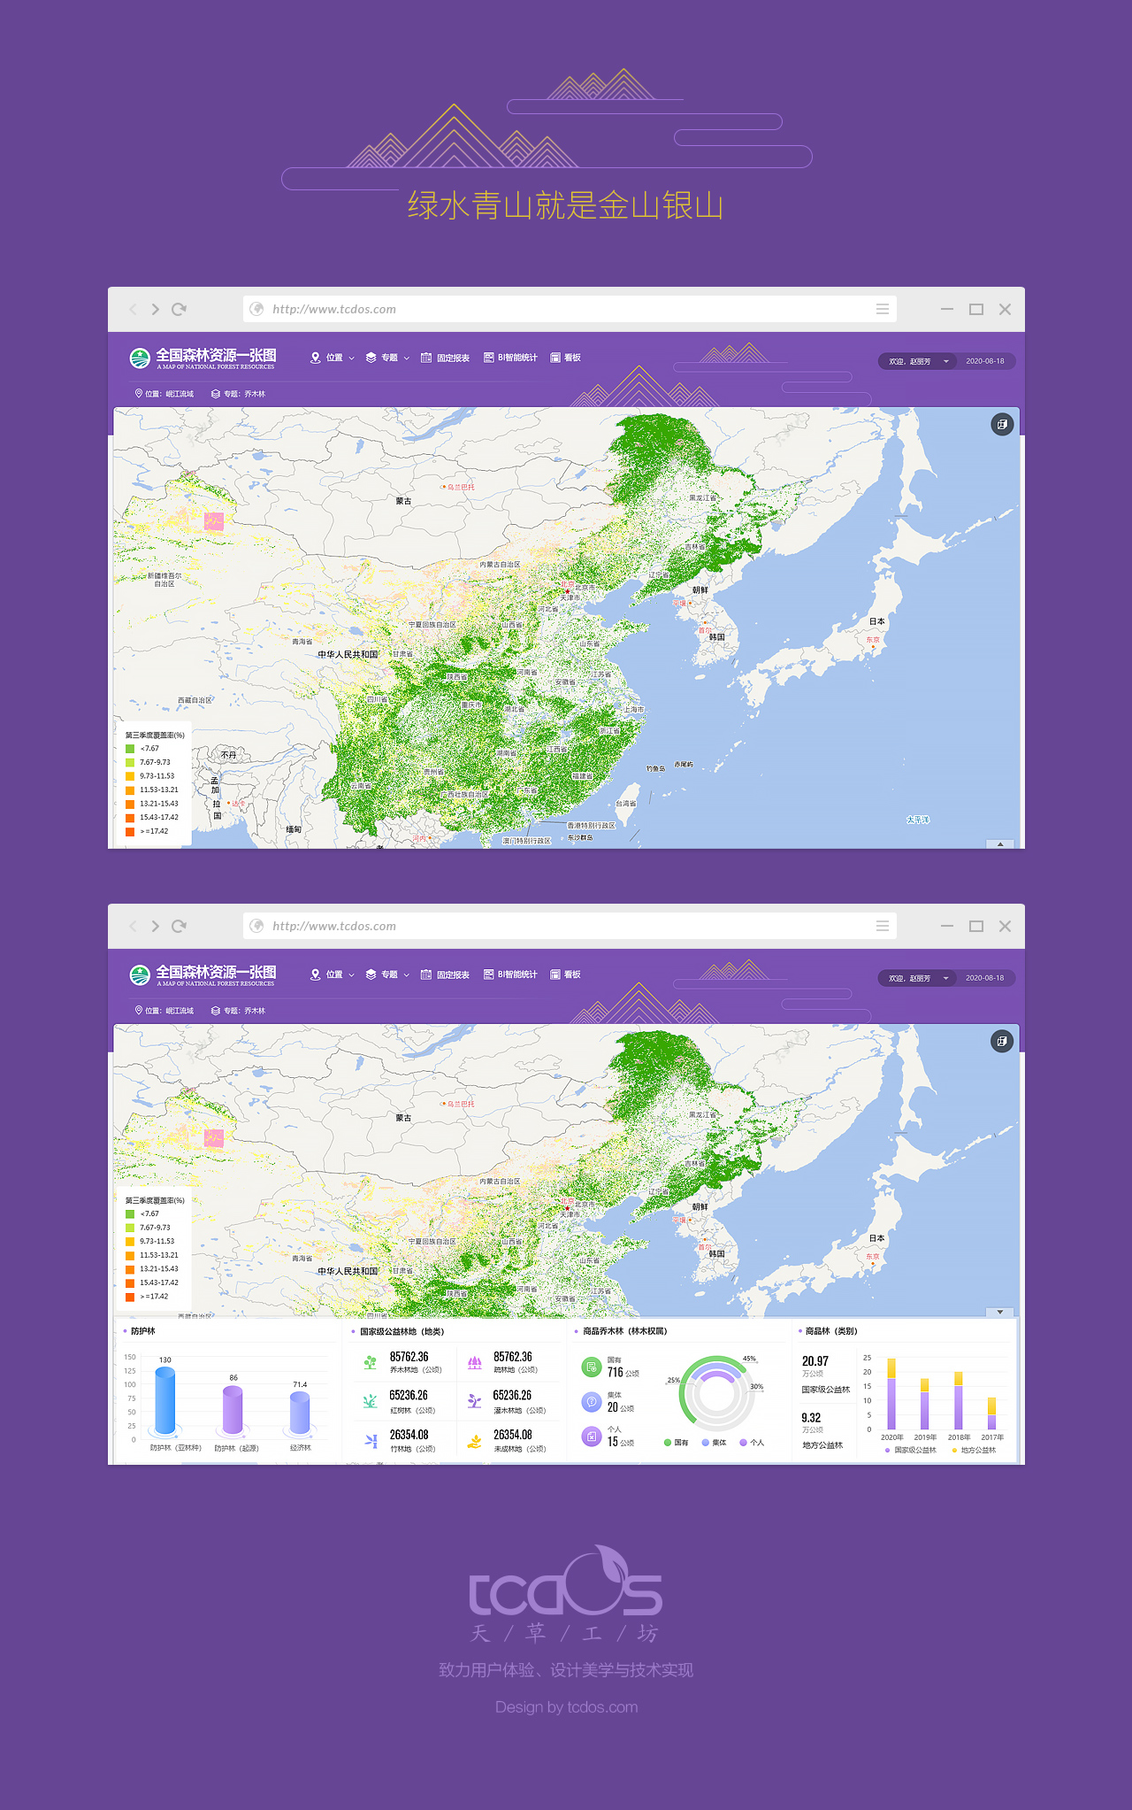Image resolution: width=1132 pixels, height=1810 pixels.
Task: Expand stats panel via up arrow on top map
Action: click(x=1000, y=844)
